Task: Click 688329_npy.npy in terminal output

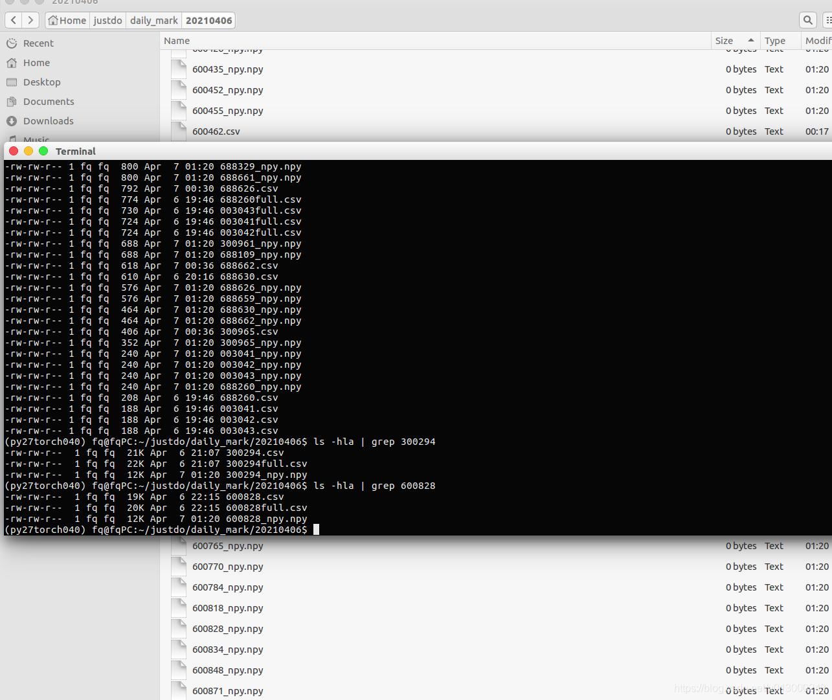Action: point(260,166)
